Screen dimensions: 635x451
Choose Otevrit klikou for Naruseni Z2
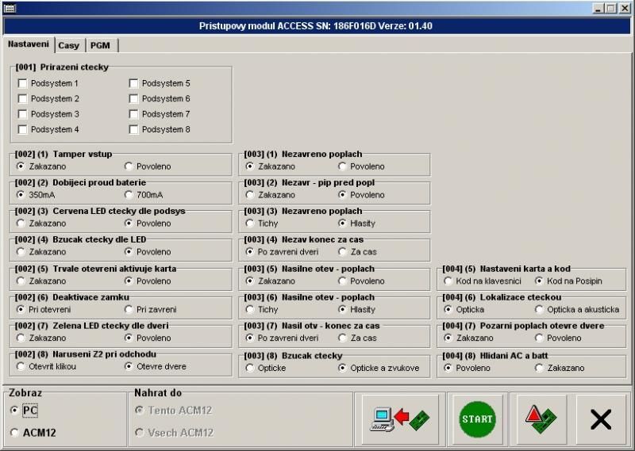tap(21, 366)
